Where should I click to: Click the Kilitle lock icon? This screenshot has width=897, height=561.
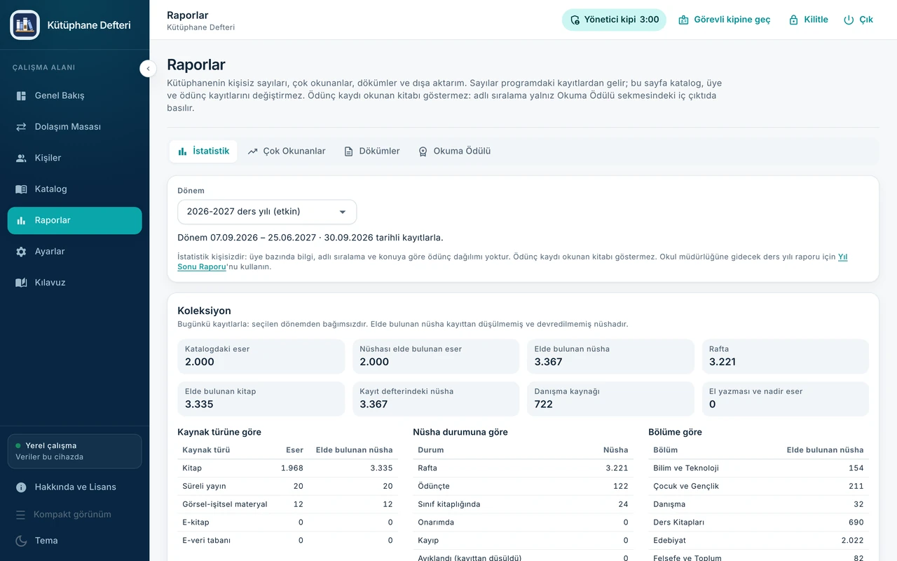coord(793,20)
